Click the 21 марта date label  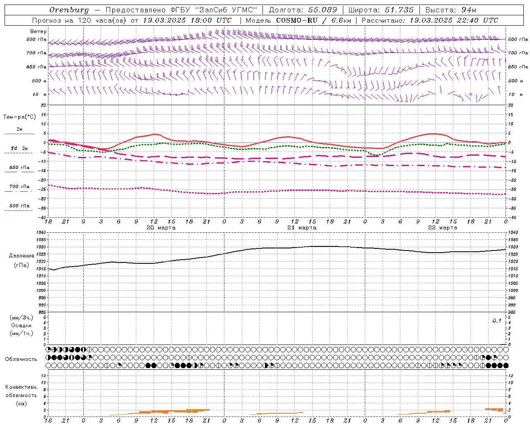[x=302, y=227]
